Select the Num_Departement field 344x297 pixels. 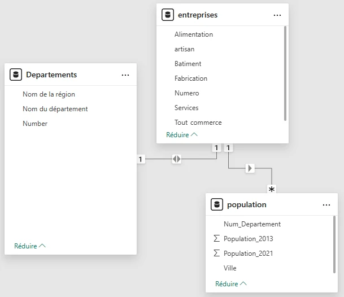tap(252, 224)
